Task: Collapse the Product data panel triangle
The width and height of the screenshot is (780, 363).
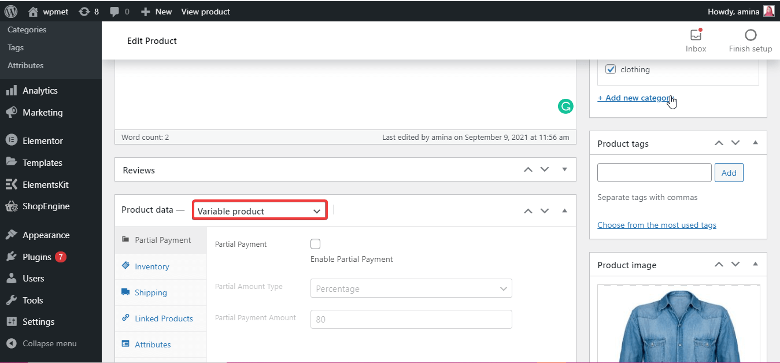Action: click(564, 210)
